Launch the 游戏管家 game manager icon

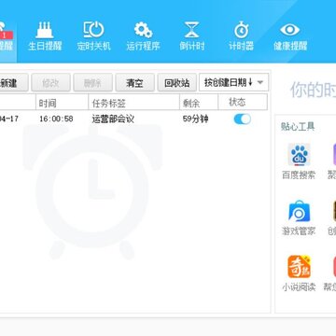[299, 211]
